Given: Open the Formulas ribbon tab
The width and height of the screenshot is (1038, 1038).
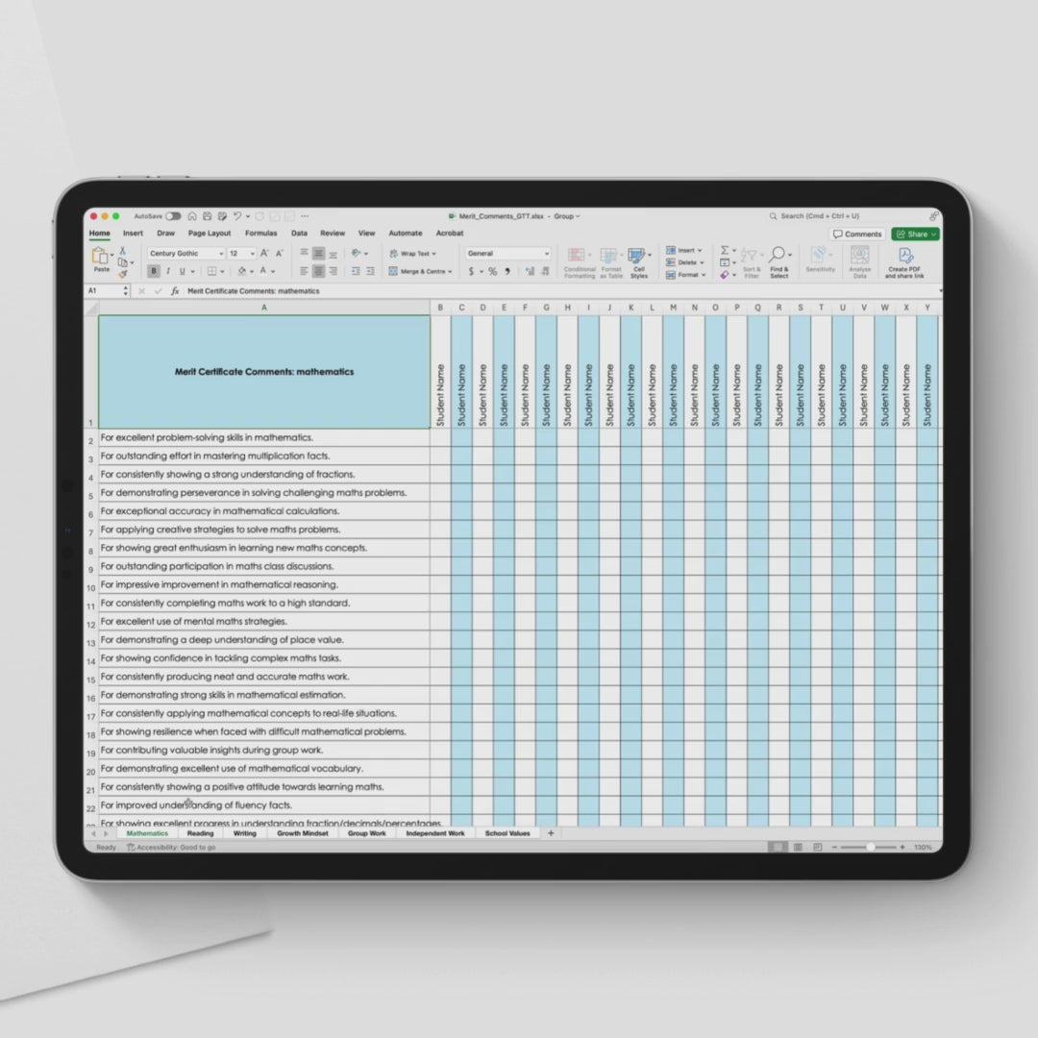Looking at the screenshot, I should [260, 234].
